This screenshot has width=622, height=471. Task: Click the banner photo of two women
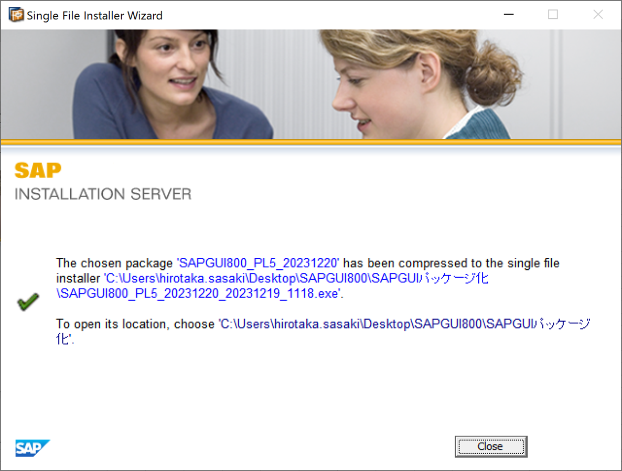pos(311,84)
